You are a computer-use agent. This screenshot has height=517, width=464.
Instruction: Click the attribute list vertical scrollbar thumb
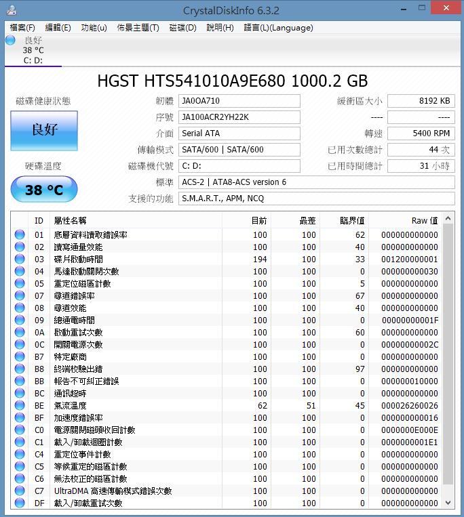pyautogui.click(x=448, y=354)
